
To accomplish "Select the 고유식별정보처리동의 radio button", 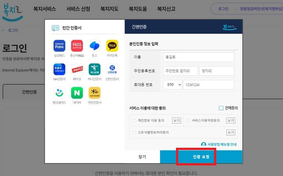I will pos(134,133).
